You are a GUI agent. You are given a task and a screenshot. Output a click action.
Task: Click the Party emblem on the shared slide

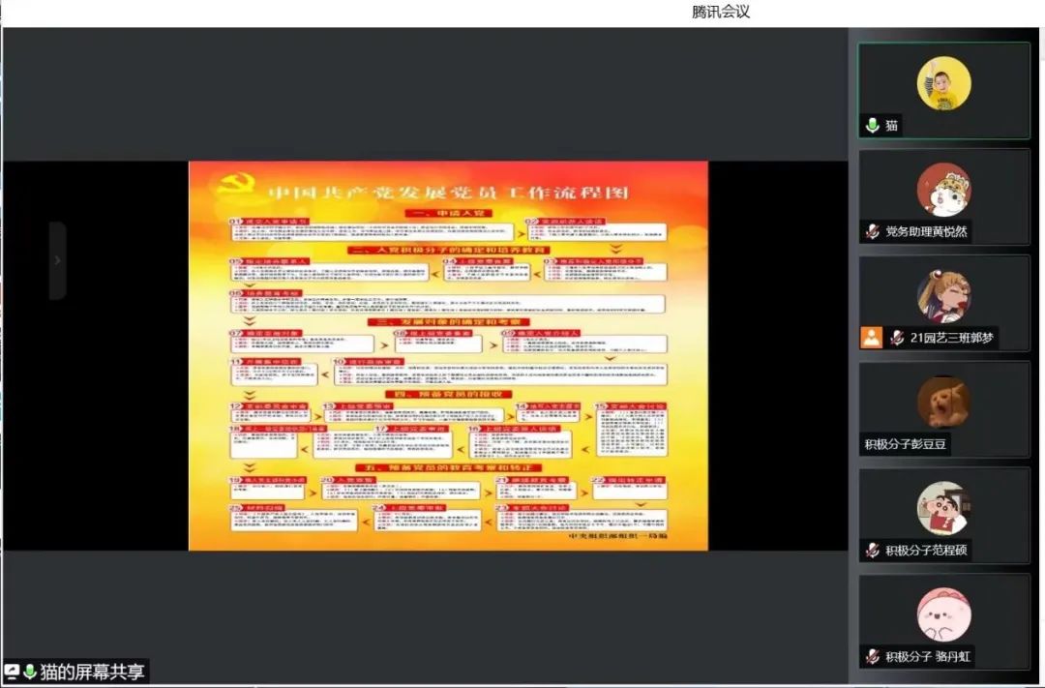pos(230,185)
